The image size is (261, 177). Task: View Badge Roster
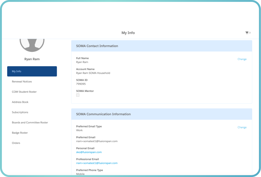20,133
